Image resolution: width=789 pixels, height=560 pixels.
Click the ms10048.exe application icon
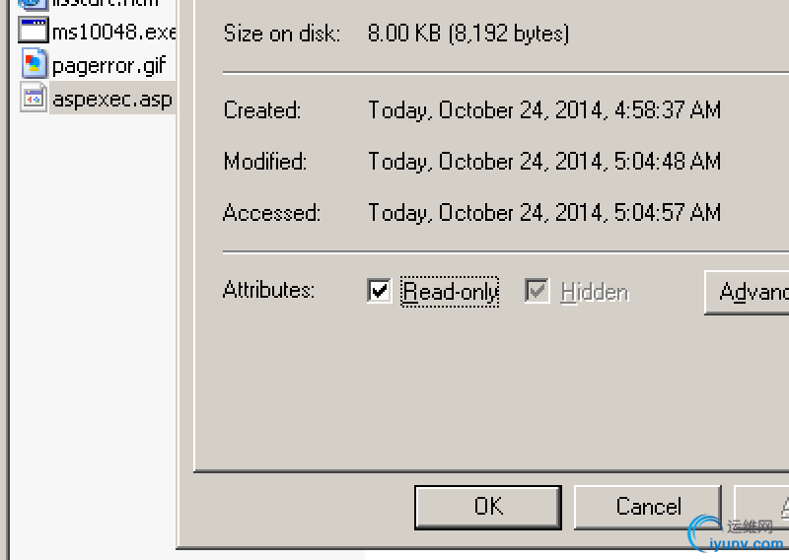[34, 31]
